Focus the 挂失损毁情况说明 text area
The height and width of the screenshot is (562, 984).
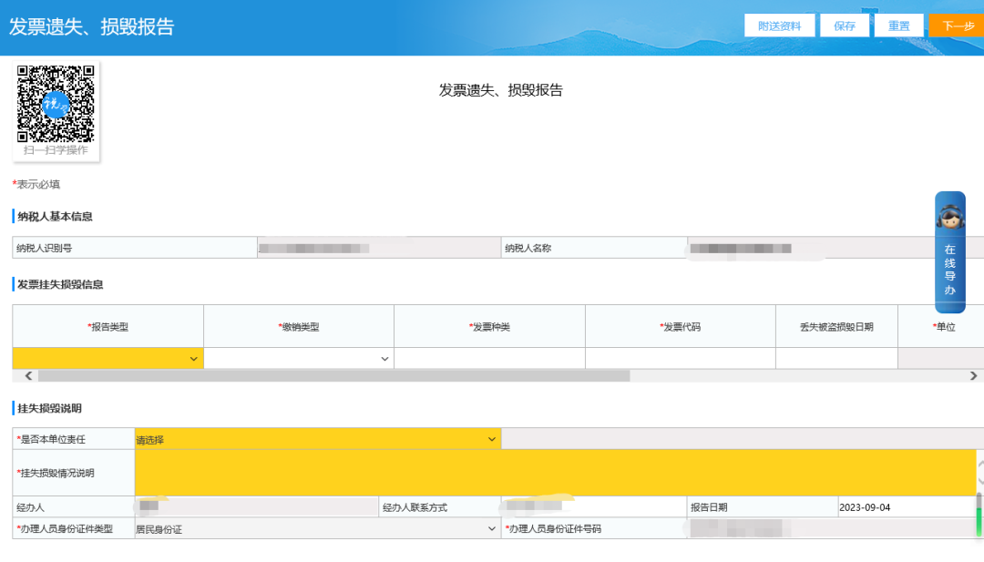pyautogui.click(x=554, y=473)
